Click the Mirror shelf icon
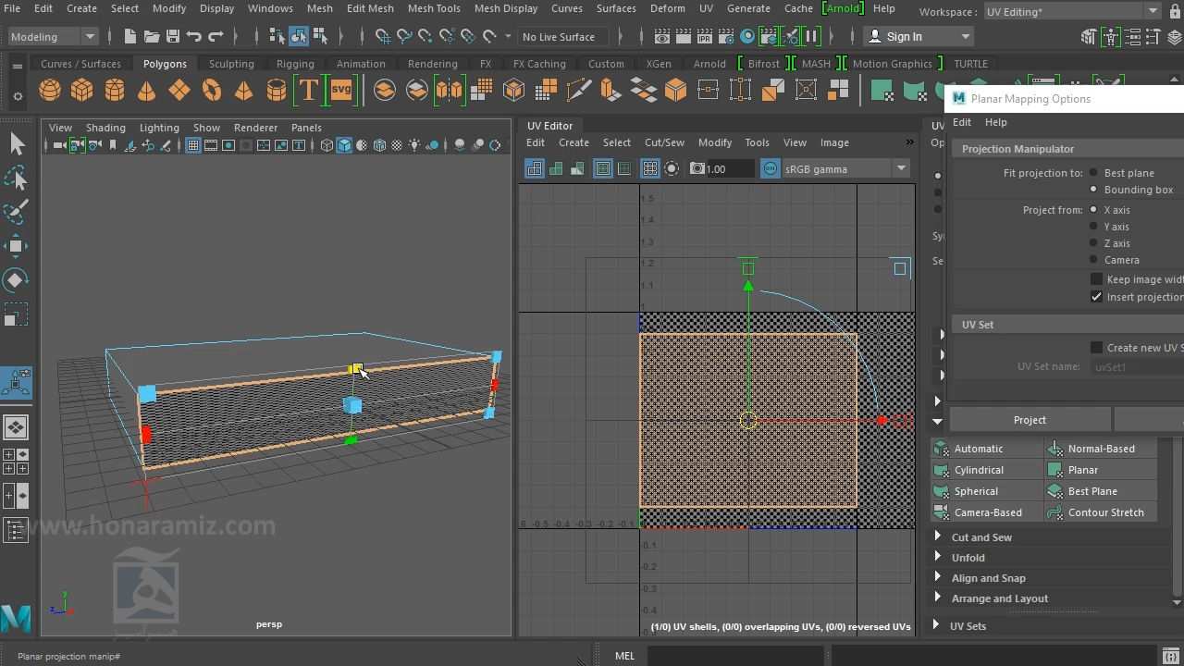The width and height of the screenshot is (1184, 666). pos(449,90)
